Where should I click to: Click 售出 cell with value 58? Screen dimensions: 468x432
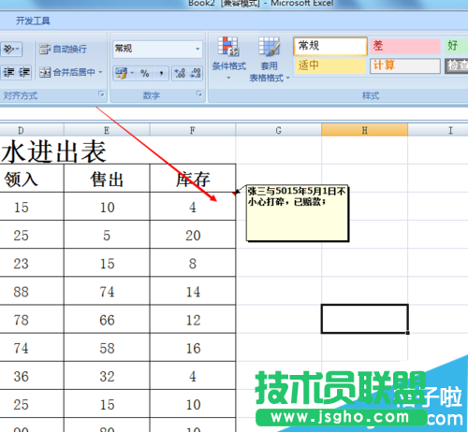(107, 348)
